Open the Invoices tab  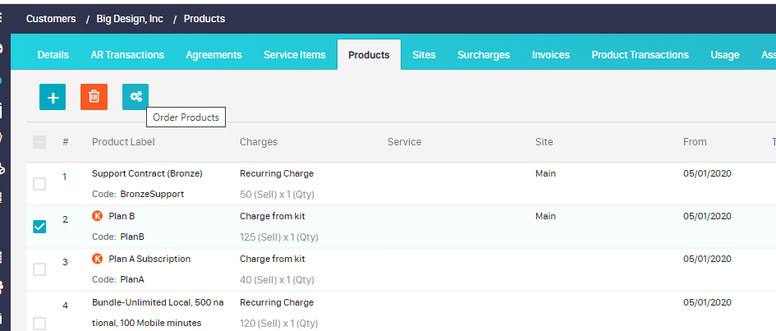click(550, 55)
